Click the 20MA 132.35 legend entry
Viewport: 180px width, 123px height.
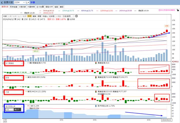point(48,13)
